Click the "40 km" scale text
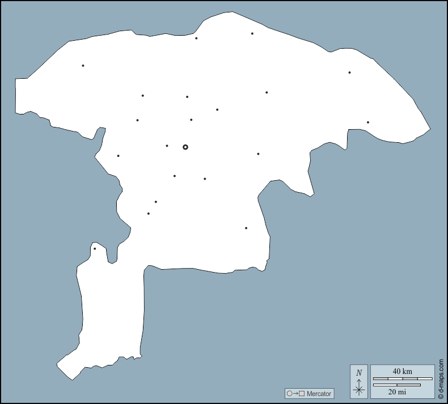 [x=403, y=371]
